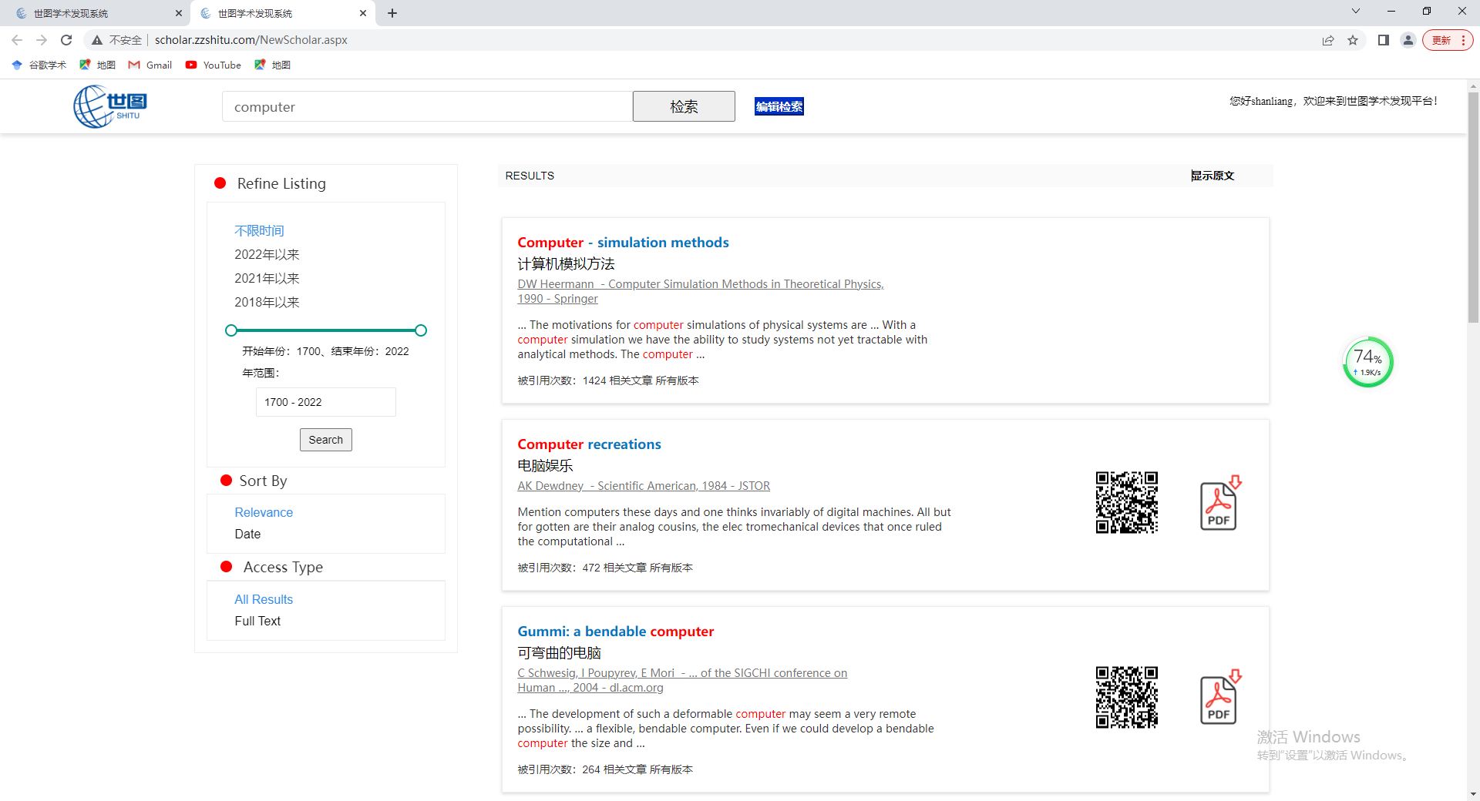
Task: Click QR code for Computer recreations result
Action: tap(1126, 502)
